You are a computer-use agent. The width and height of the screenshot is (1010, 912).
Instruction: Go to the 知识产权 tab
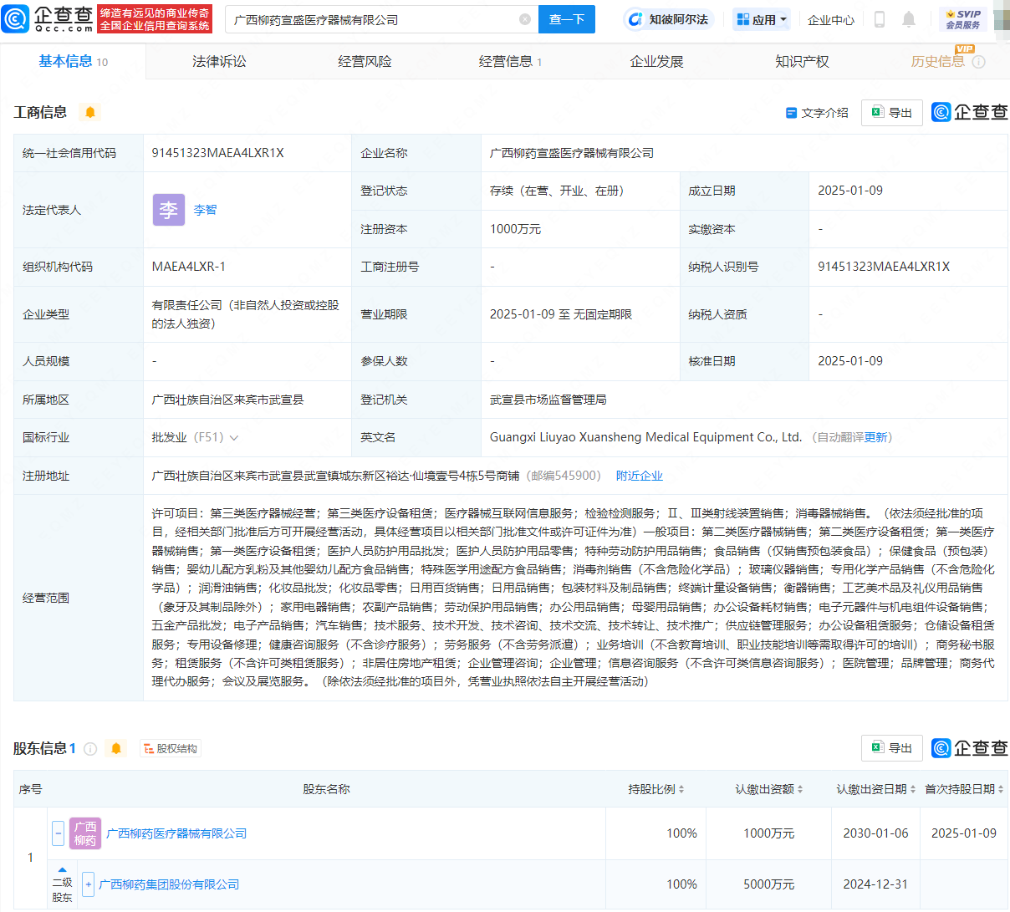[802, 62]
